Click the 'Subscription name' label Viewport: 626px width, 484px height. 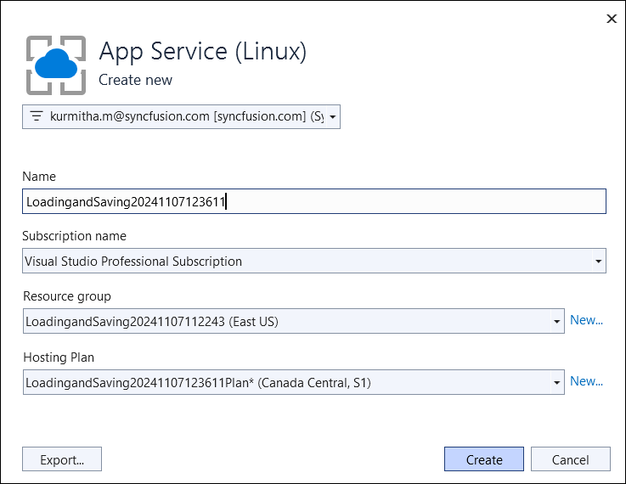[74, 236]
